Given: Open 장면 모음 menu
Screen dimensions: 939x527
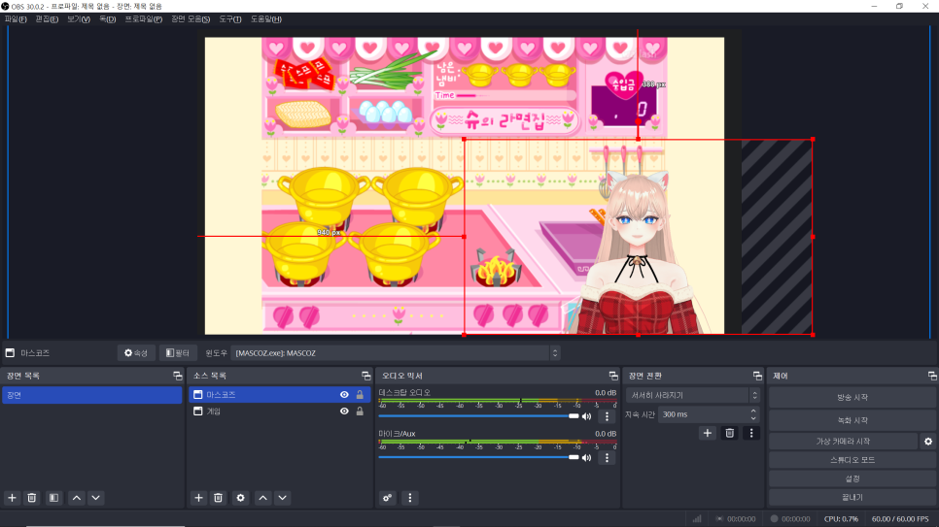Looking at the screenshot, I should coord(191,19).
